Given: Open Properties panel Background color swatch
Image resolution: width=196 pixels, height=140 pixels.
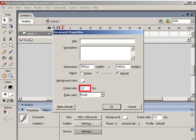Looking at the screenshot, I should click(x=125, y=117).
